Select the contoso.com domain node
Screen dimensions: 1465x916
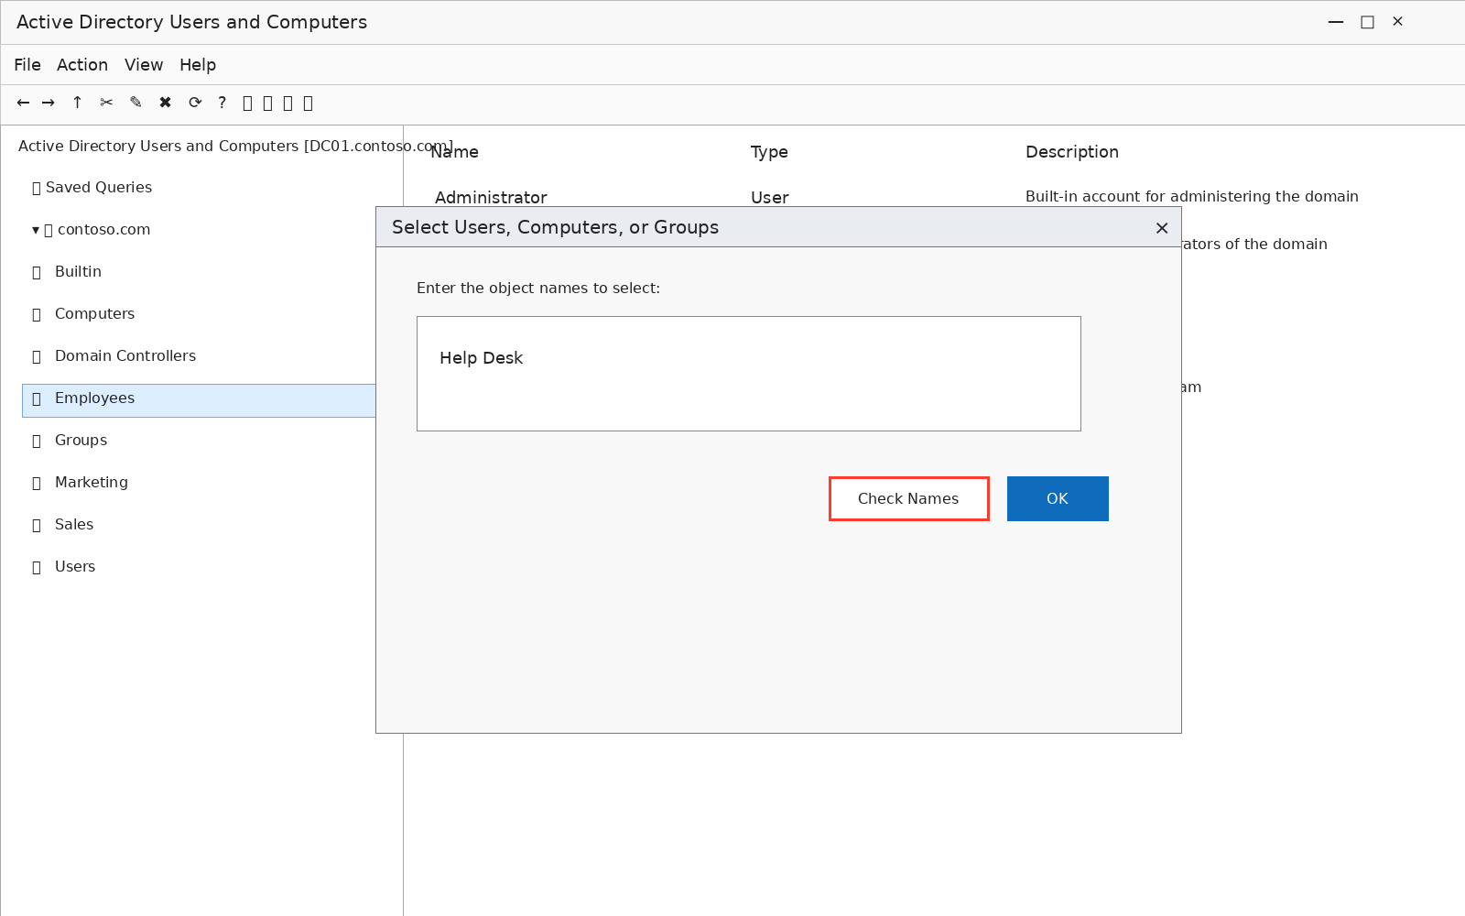[103, 230]
